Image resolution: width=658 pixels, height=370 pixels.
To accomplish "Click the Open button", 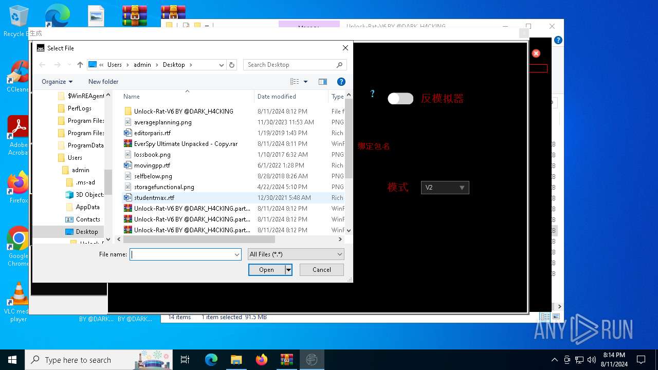I will coord(266,270).
